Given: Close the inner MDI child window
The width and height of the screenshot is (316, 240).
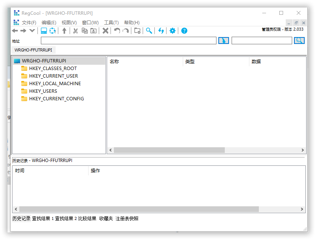Looking at the screenshot, I should [x=304, y=23].
